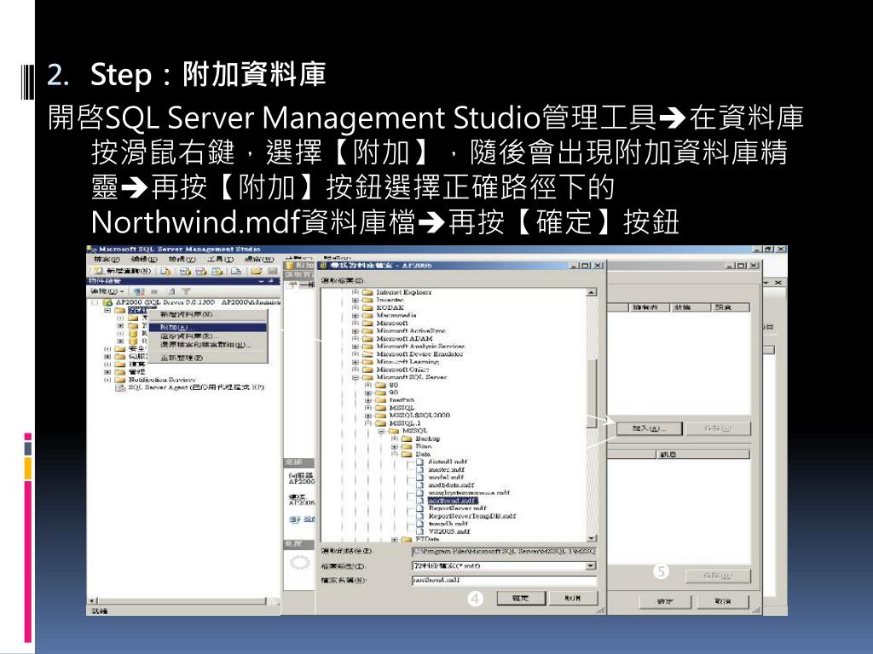Click the Disconnect icon in Object Explorer toolbar
This screenshot has width=873, height=654.
pyautogui.click(x=139, y=291)
